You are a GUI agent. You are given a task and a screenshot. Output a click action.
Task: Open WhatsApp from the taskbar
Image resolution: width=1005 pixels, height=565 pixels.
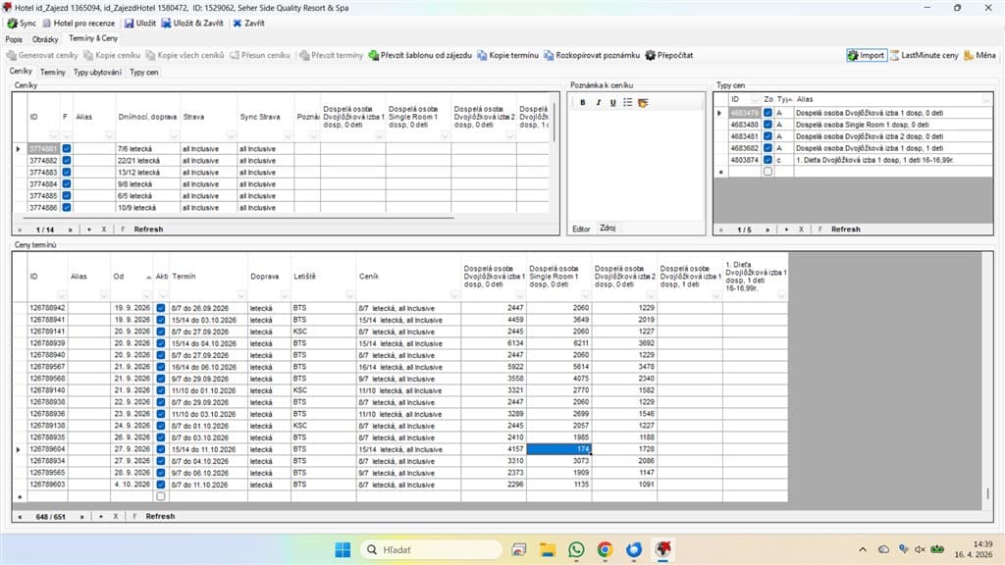(576, 549)
